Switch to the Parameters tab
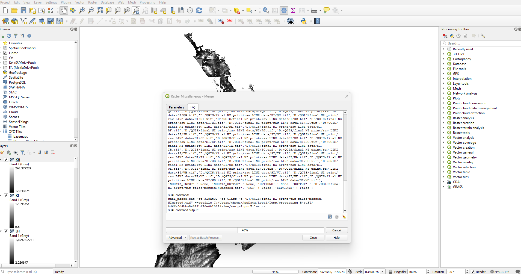 (177, 107)
